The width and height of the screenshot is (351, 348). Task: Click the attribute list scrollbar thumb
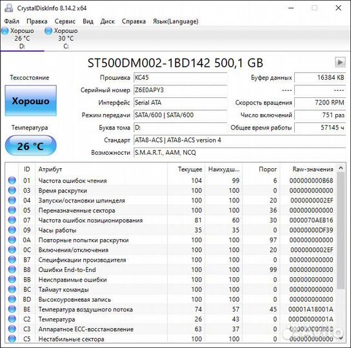[341, 230]
